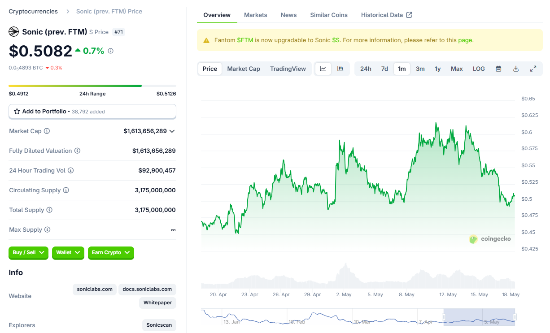This screenshot has height=333, width=550.
Task: Click the $92,900,457 trading volume value
Action: pyautogui.click(x=157, y=171)
